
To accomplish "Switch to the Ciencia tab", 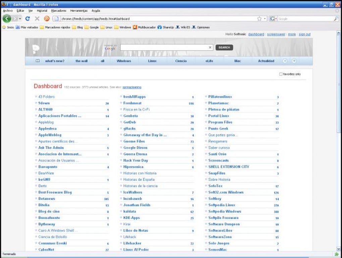I will click(x=181, y=61).
